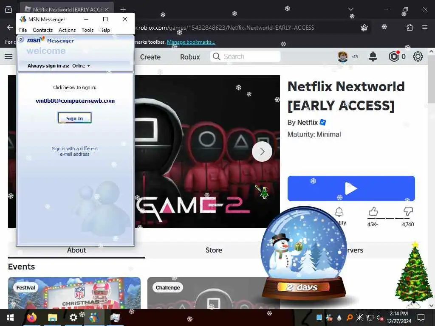This screenshot has width=435, height=326.
Task: Open the browser extensions puzzle icon
Action: tap(410, 28)
